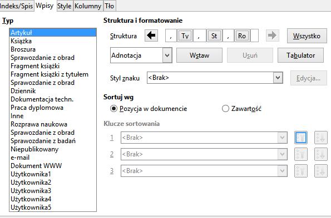Select Użytkownika3 entry
This screenshot has width=331, height=218.
tap(53, 191)
